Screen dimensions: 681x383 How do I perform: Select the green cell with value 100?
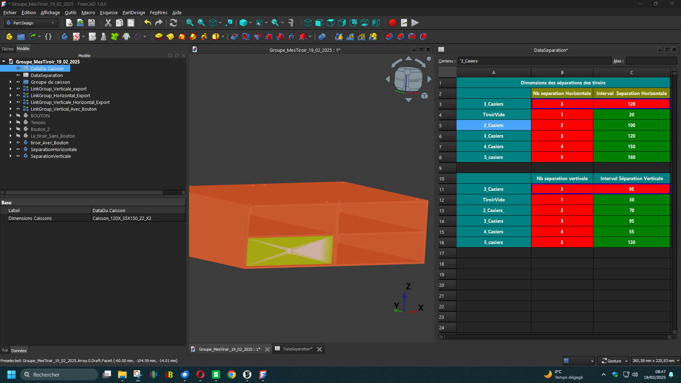click(x=631, y=125)
